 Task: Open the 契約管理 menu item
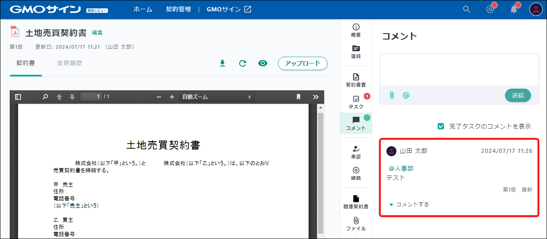[178, 9]
